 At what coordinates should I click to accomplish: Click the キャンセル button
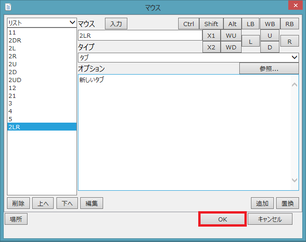click(x=270, y=219)
